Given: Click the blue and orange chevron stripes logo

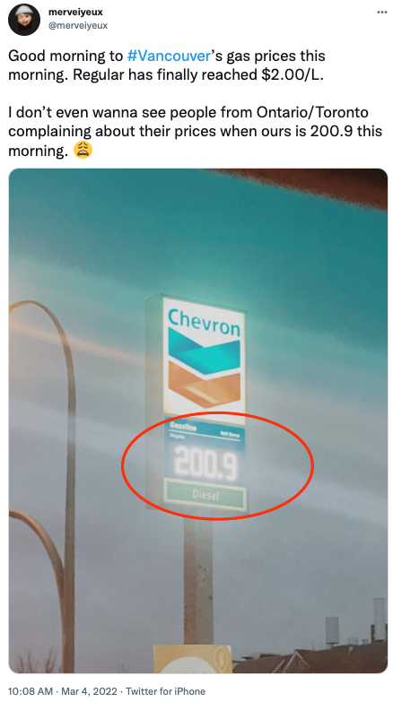Looking at the screenshot, I should click(205, 367).
